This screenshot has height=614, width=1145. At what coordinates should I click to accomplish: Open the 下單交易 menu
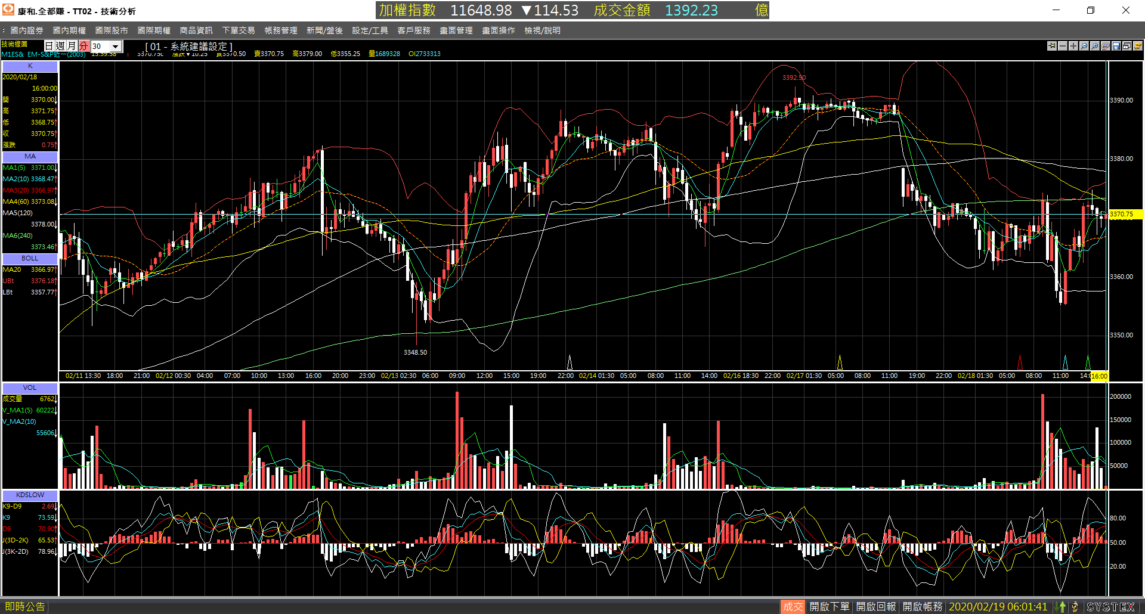tap(239, 30)
